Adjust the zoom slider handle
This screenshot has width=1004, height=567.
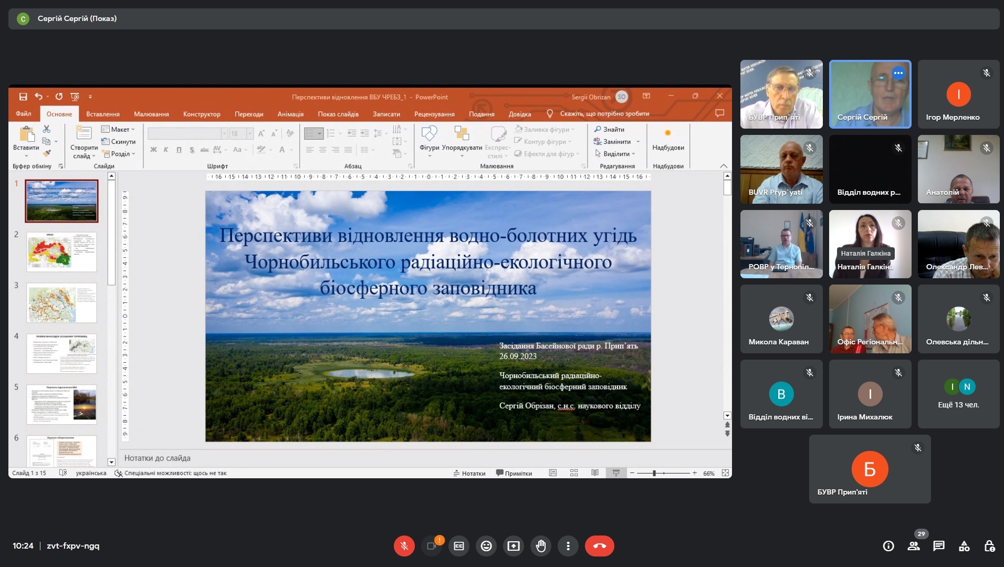654,473
